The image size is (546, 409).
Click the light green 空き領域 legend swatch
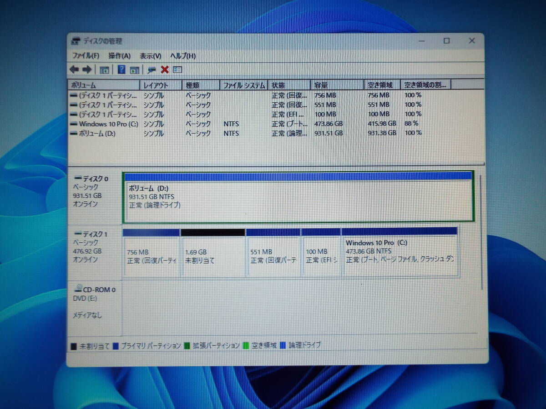pyautogui.click(x=246, y=345)
